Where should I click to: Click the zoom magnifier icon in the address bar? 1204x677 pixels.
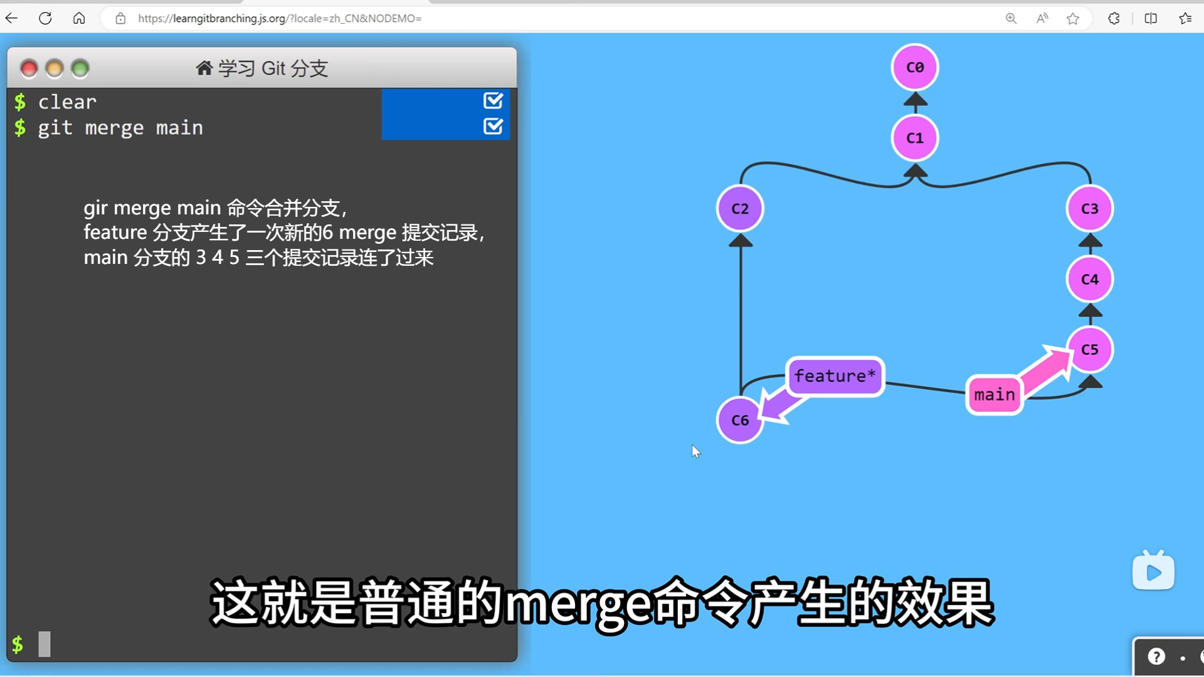[x=1011, y=18]
